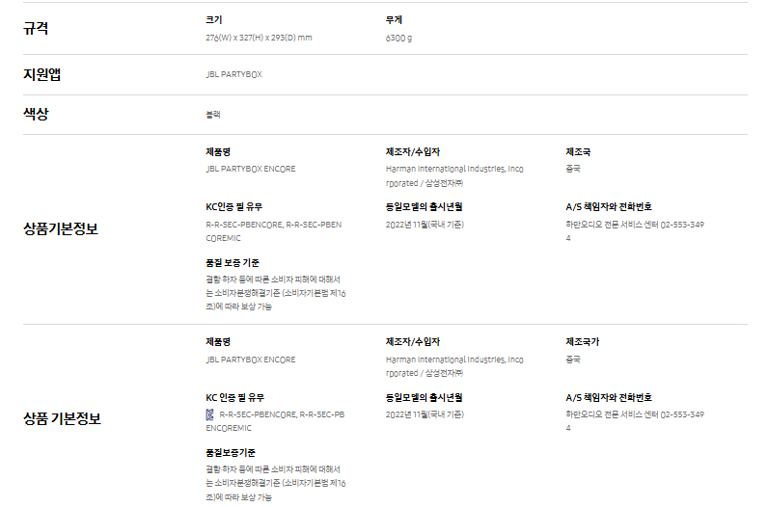Select JBL PARTYBOX ENCORE in the 제조국가 section
768x507 pixels.
pyautogui.click(x=251, y=360)
